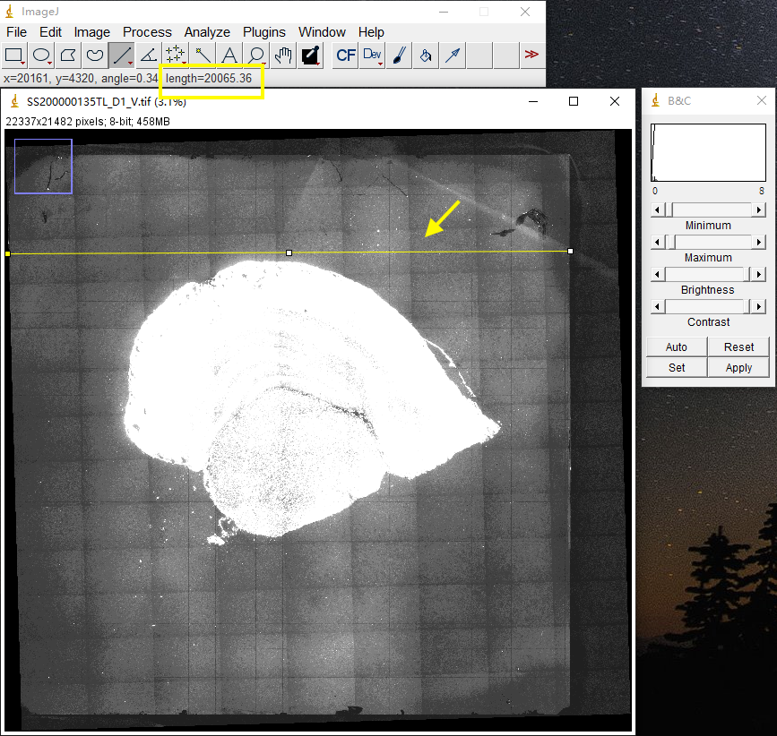777x736 pixels.
Task: Increase Brightness with right arrow
Action: (759, 274)
